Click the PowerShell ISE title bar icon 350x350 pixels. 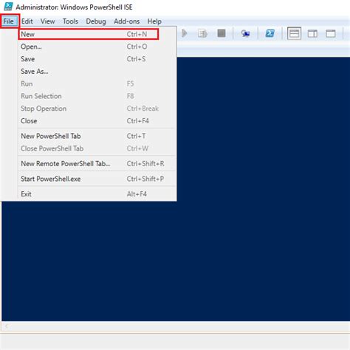click(x=8, y=7)
